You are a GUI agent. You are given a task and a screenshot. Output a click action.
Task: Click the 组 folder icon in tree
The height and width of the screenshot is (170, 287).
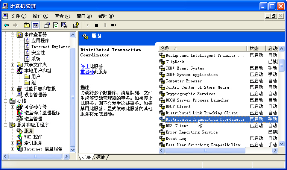pos(27,82)
